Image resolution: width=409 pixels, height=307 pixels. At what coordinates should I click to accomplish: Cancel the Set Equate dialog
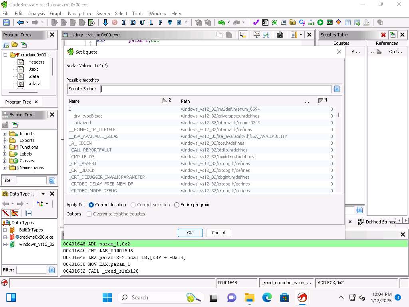[x=218, y=233]
